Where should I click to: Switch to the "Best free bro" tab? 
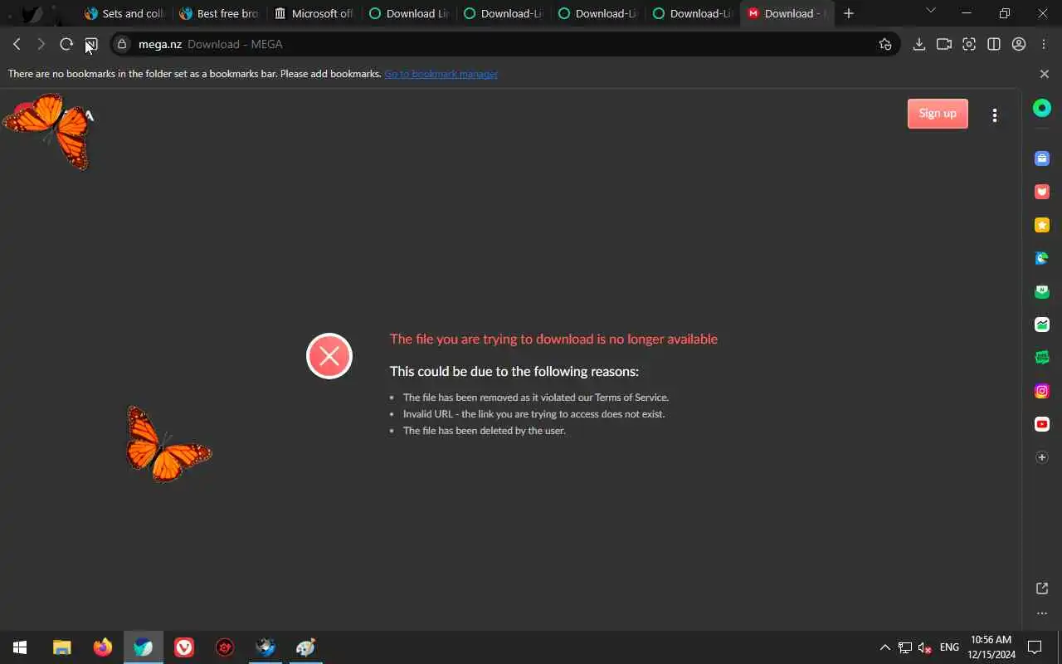[219, 13]
